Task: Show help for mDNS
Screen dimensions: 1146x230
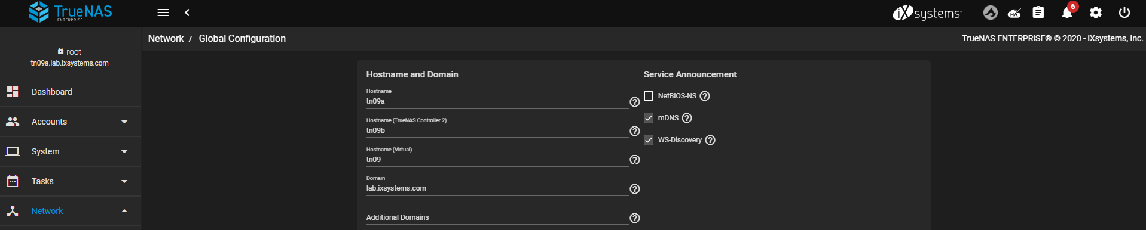Action: click(687, 118)
